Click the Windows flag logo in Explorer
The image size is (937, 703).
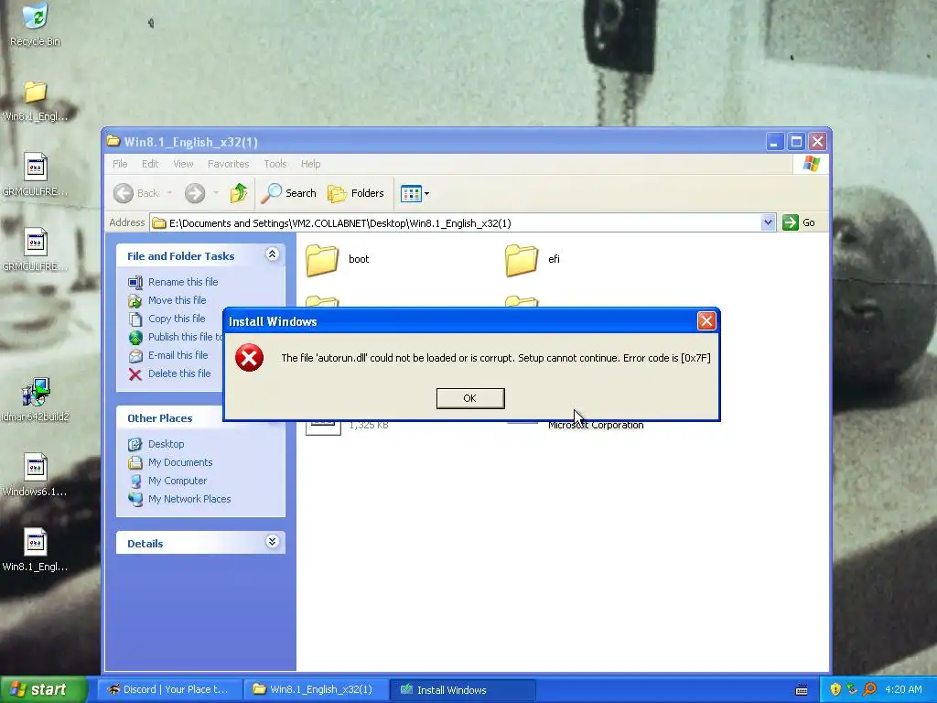812,163
